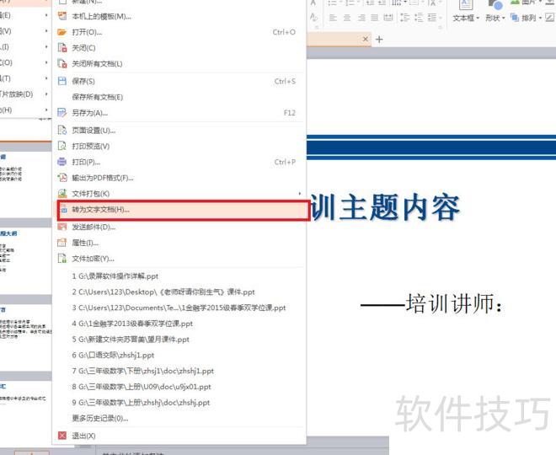The height and width of the screenshot is (455, 556).
Task: Click the printer icon for 打印(P)
Action: pyautogui.click(x=62, y=162)
